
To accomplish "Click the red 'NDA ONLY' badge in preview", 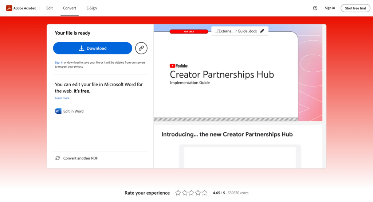I will tap(189, 32).
